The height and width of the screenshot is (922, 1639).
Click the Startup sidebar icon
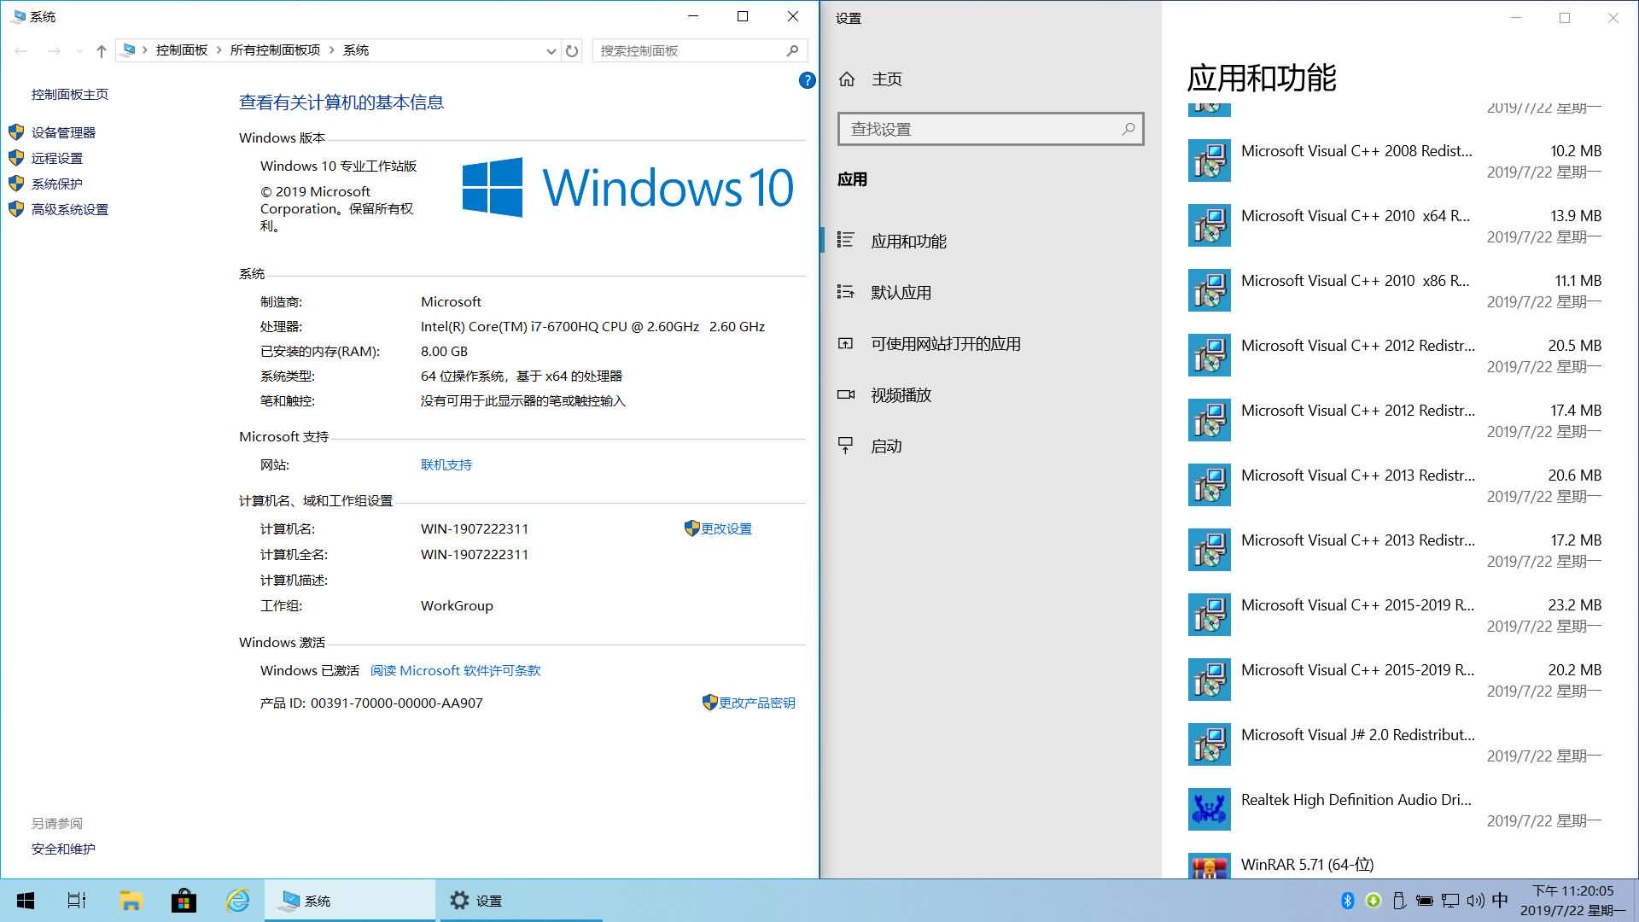pyautogui.click(x=846, y=446)
